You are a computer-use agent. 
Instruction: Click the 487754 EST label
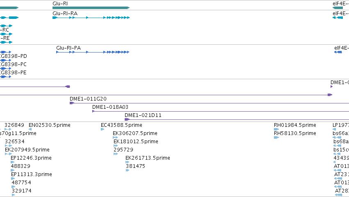[x=21, y=183]
